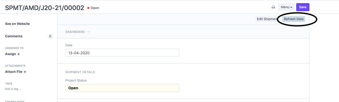Image resolution: width=339 pixels, height=102 pixels.
Task: Collapse the Dashboard section chevron
Action: pos(89,32)
